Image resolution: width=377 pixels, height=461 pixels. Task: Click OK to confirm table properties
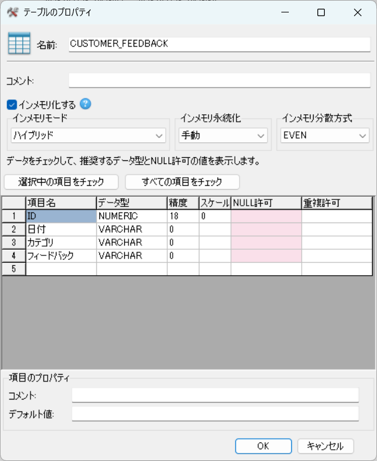(x=263, y=445)
